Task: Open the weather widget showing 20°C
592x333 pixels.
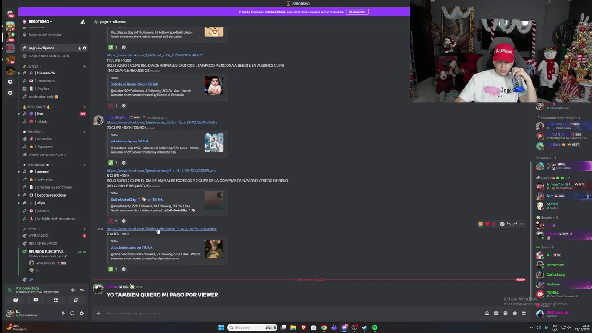Action: coord(17,328)
